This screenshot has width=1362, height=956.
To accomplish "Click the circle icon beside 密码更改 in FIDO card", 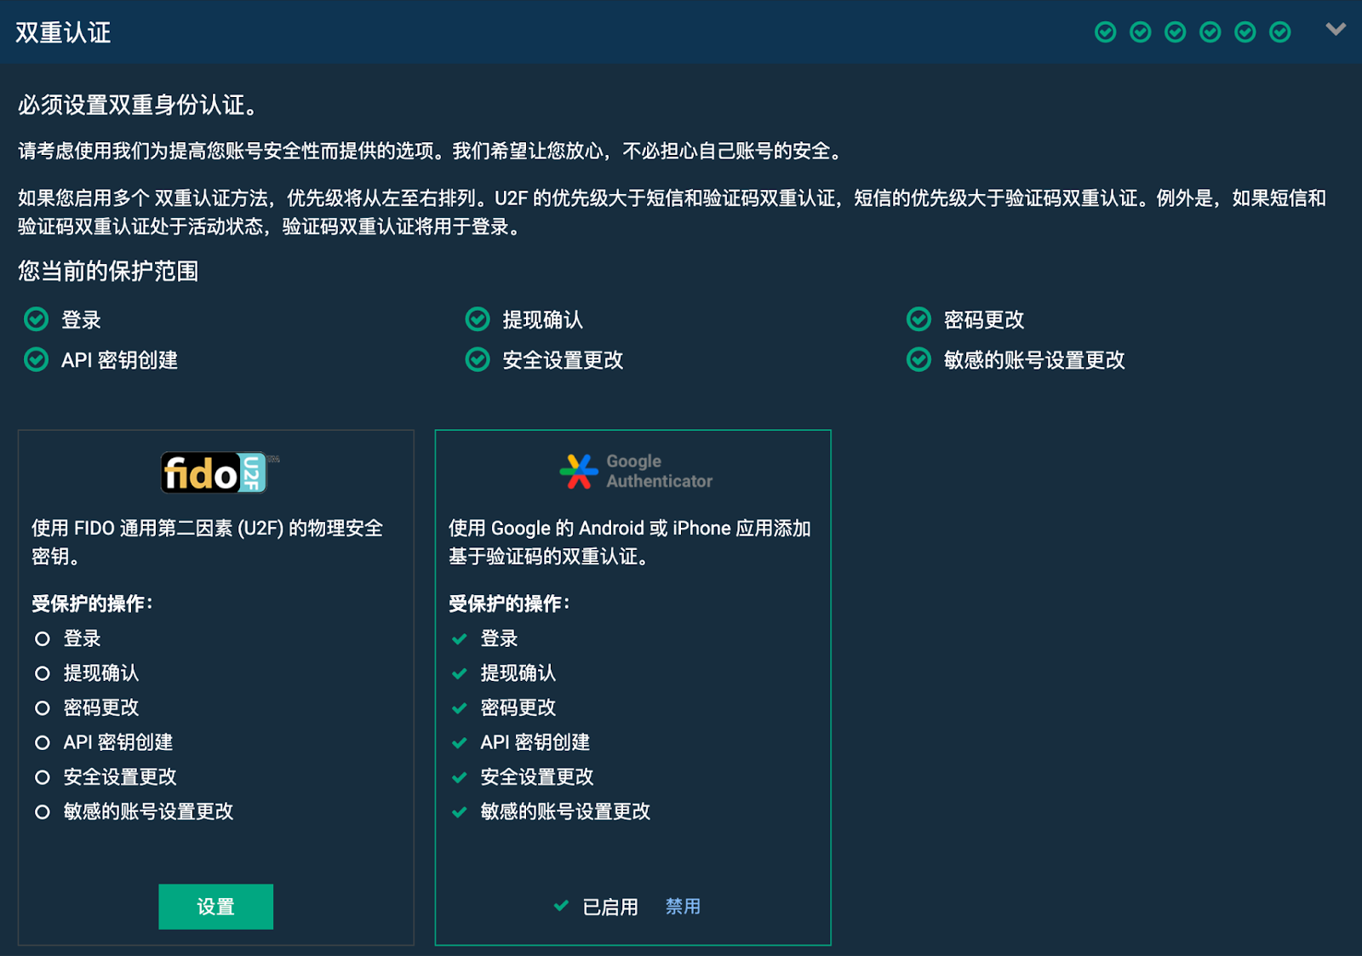I will (43, 707).
